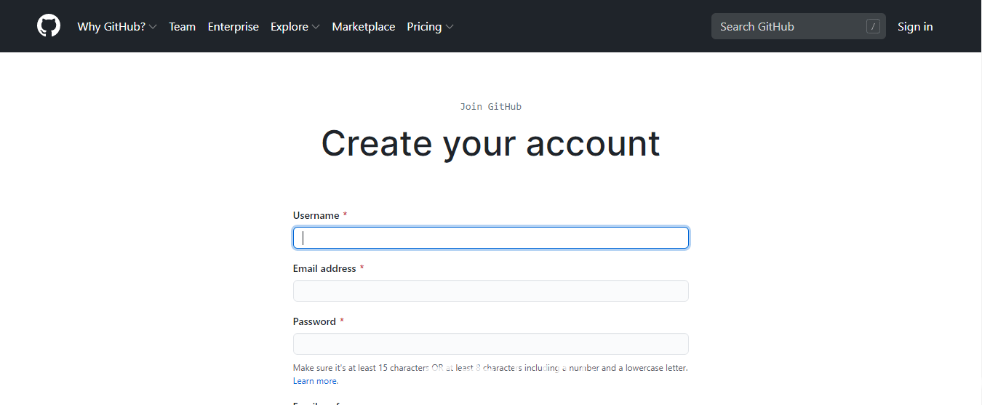Click the GitHub Octocat logo
The height and width of the screenshot is (405, 982).
pos(49,26)
